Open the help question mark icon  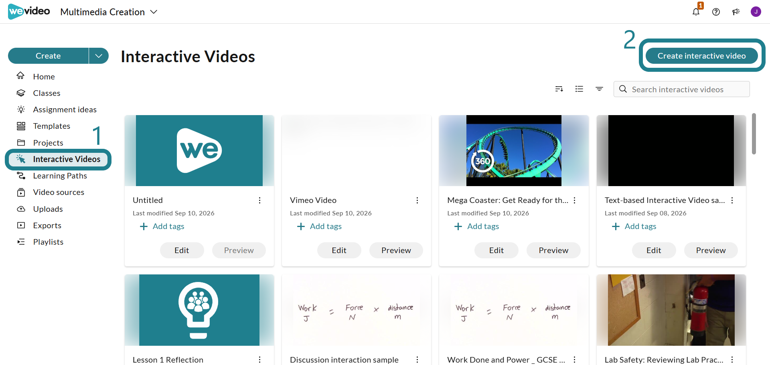(x=716, y=12)
